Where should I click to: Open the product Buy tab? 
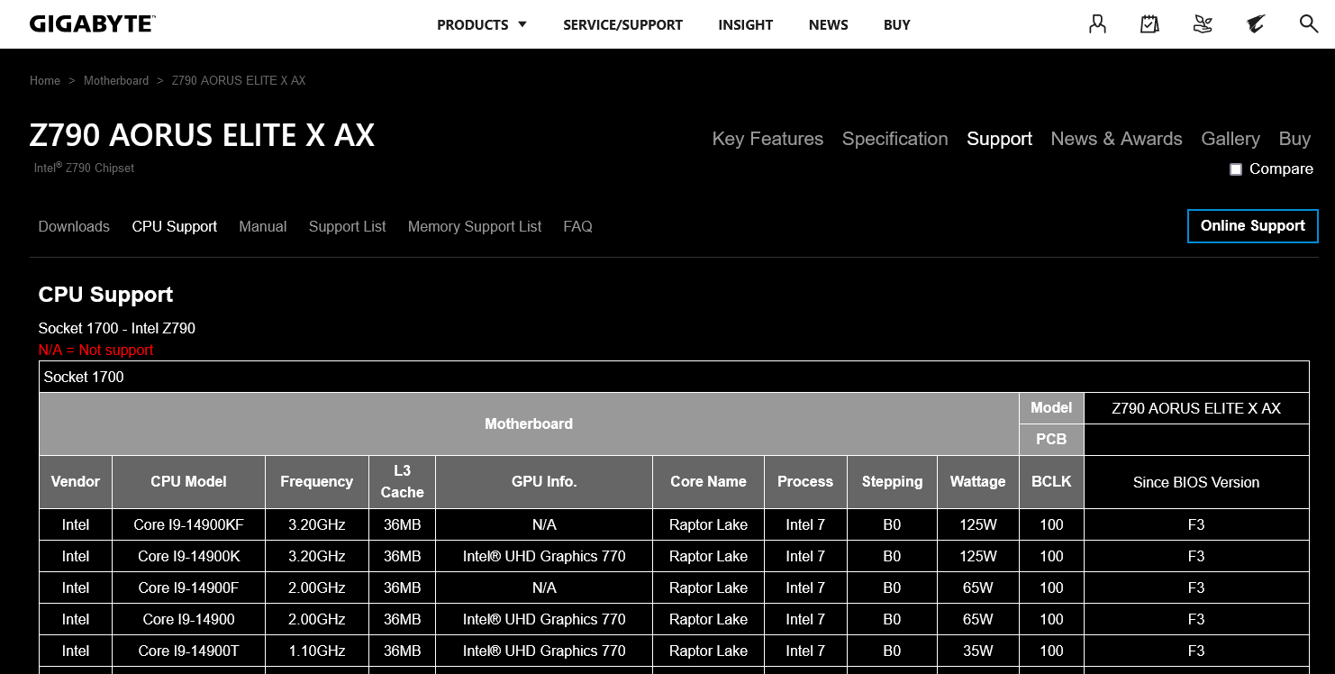1294,139
